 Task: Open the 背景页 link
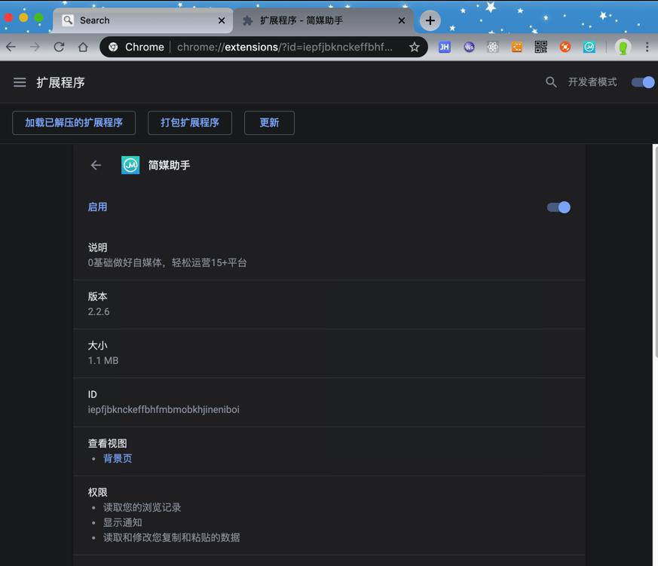point(118,458)
